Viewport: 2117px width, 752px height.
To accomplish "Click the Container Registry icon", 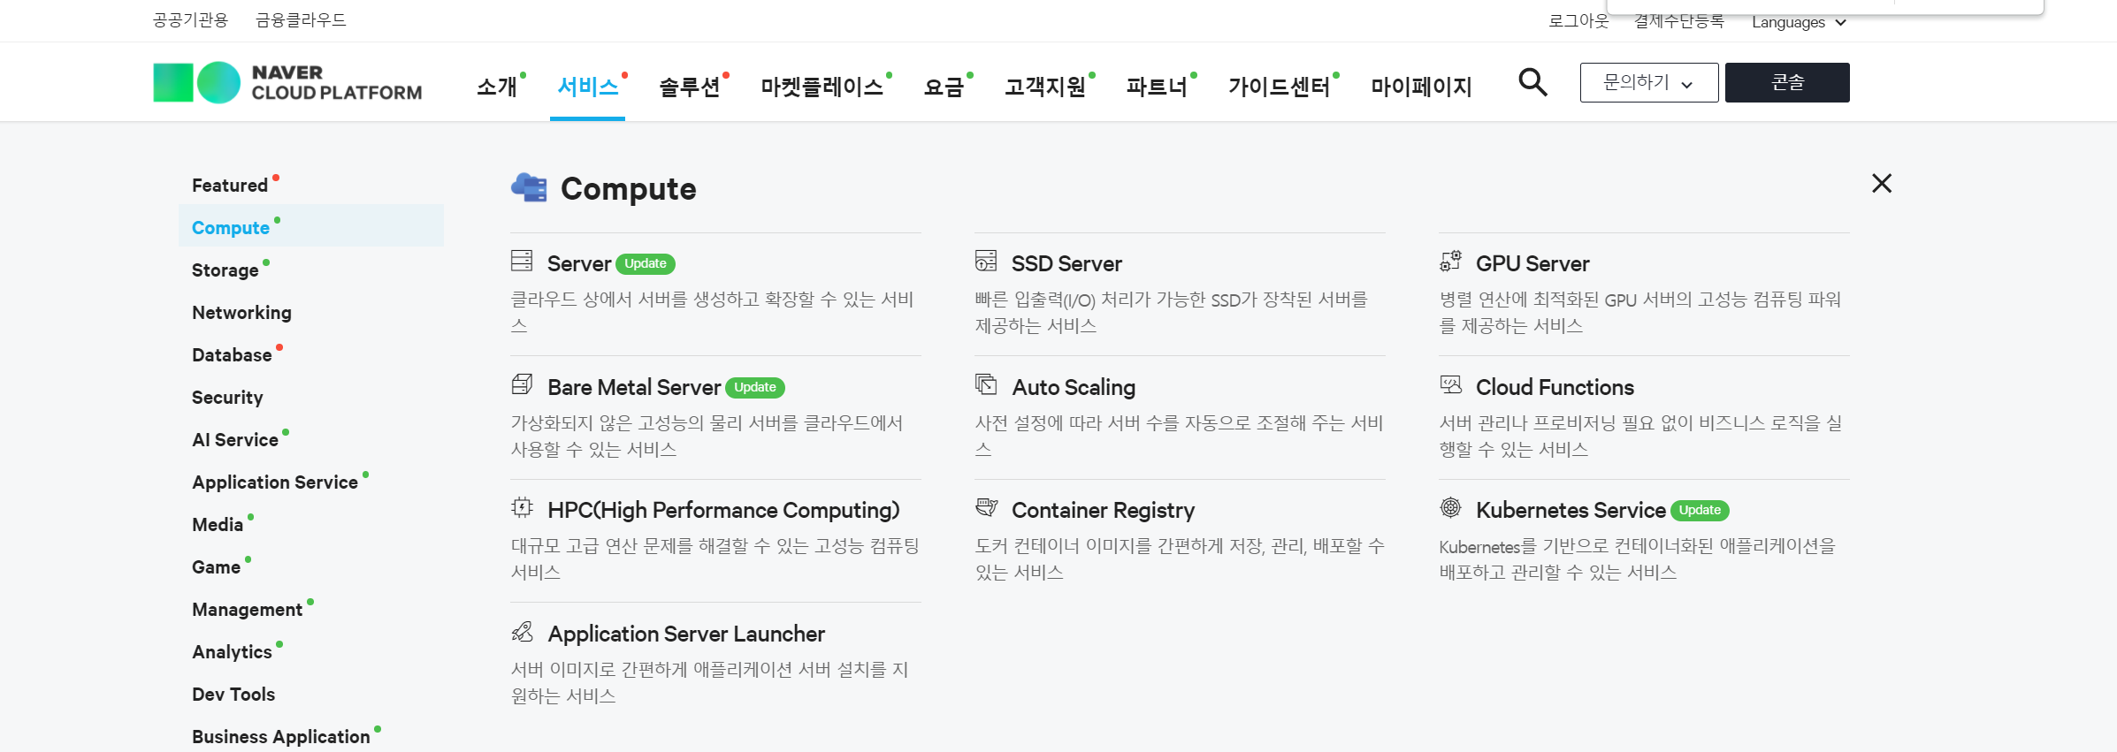I will pos(986,507).
